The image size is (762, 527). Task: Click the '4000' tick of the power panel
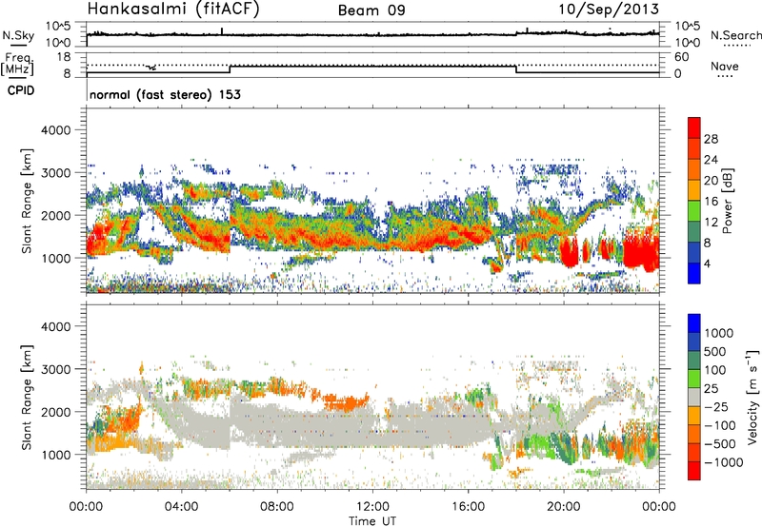click(55, 130)
